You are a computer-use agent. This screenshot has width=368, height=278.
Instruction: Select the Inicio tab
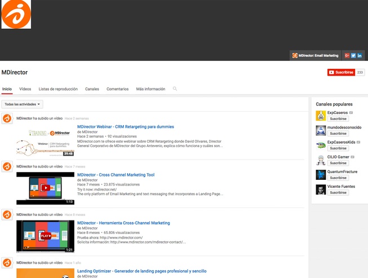pos(7,89)
